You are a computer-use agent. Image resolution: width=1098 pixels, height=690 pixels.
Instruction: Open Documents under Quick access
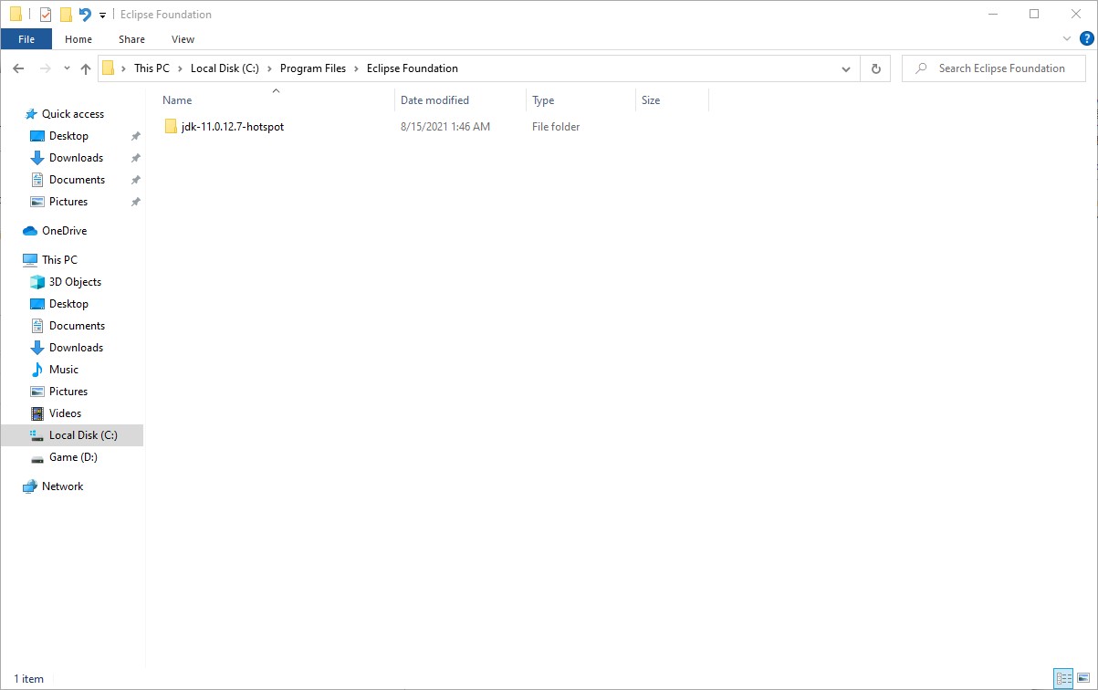click(77, 180)
